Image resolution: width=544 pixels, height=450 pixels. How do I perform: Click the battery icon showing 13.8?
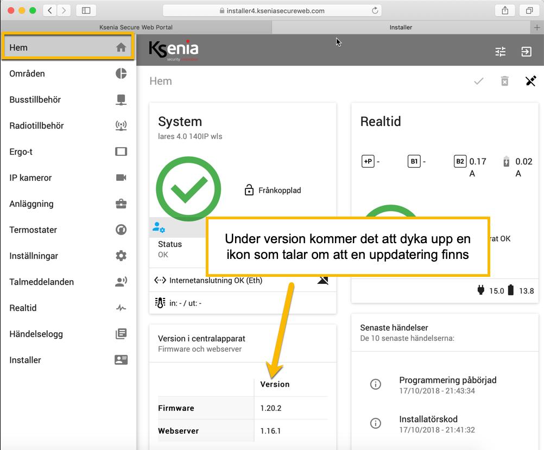tap(511, 290)
